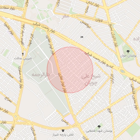Click the clothing shop icon above نقش پارچه شیراز
The width and height of the screenshot is (140, 140).
[x=63, y=130]
